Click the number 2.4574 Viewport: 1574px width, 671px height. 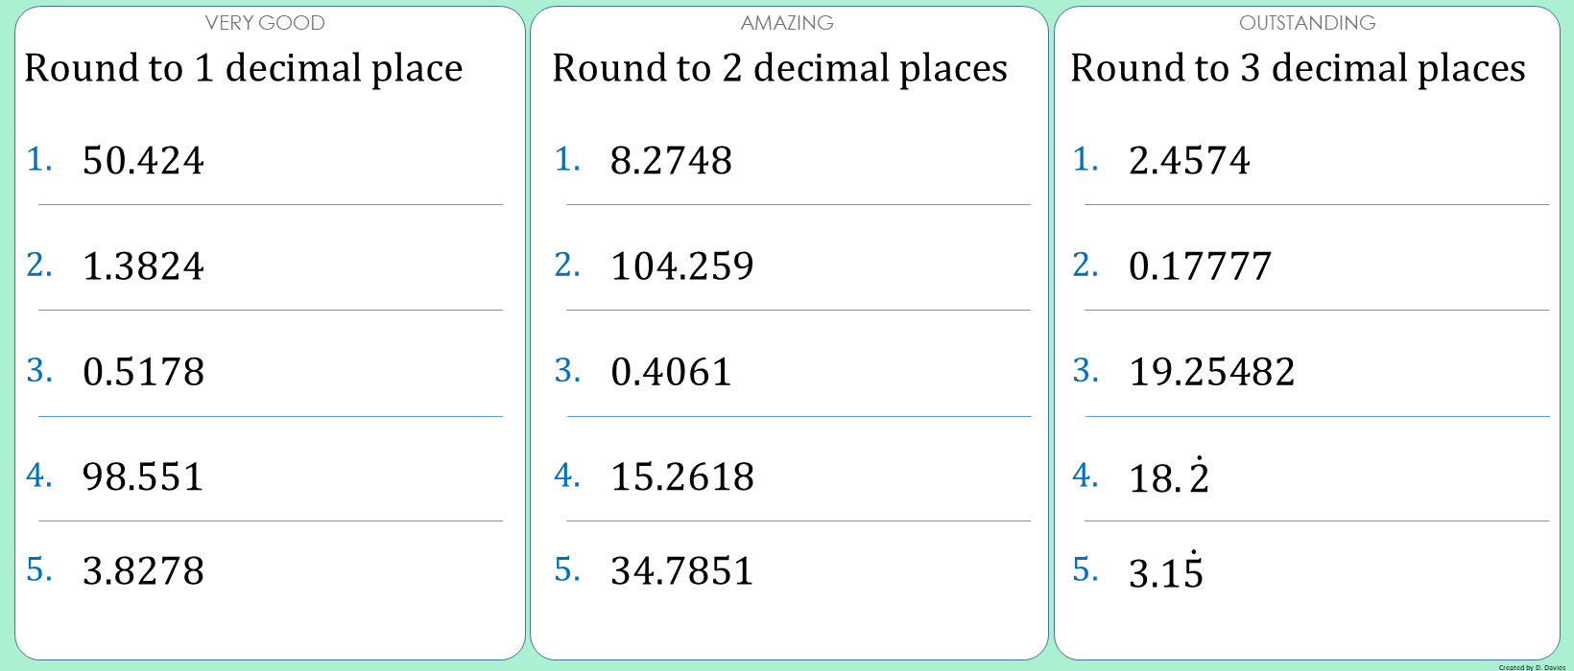click(x=1189, y=161)
